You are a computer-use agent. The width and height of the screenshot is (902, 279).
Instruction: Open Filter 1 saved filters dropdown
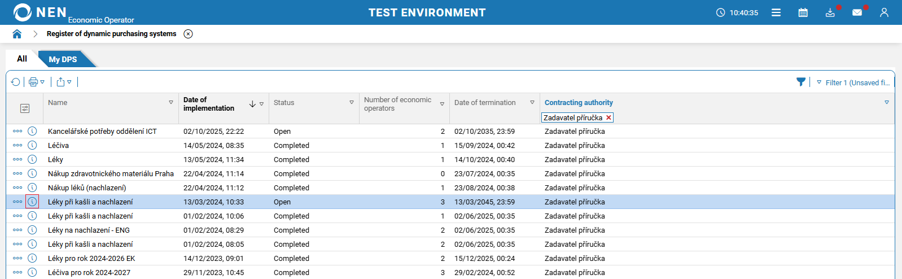[x=819, y=82]
